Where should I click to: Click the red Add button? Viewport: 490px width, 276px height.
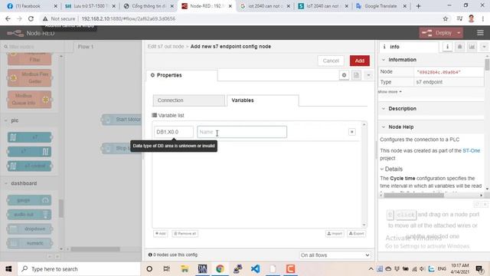click(x=360, y=61)
